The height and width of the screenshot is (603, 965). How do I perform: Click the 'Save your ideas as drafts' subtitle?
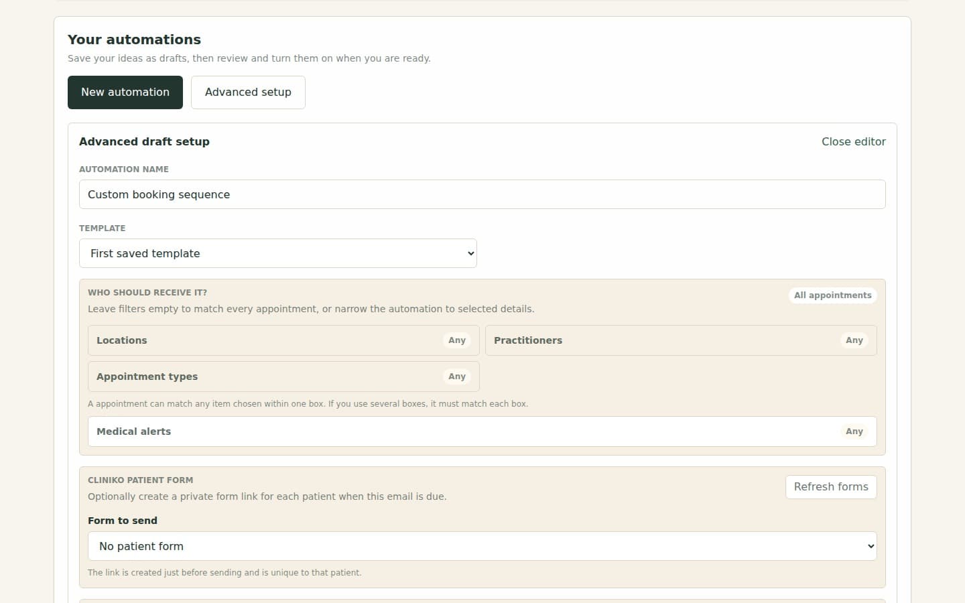click(249, 58)
